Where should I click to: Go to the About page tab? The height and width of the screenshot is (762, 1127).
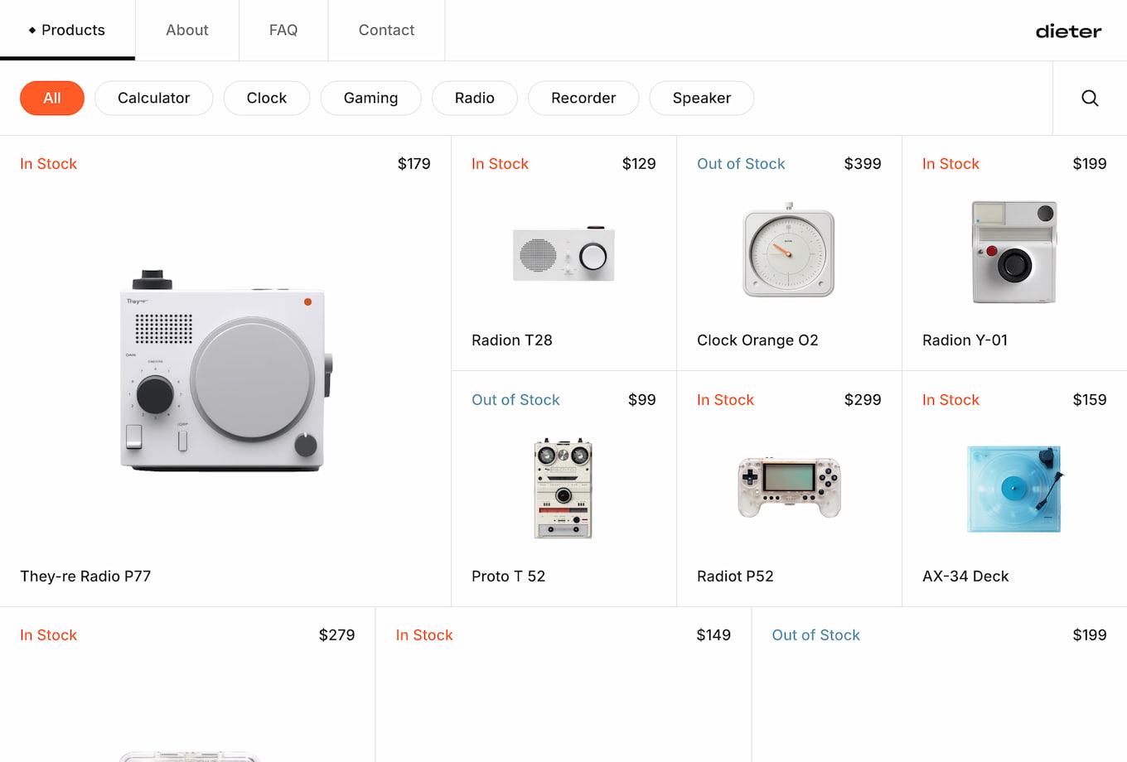pyautogui.click(x=187, y=30)
